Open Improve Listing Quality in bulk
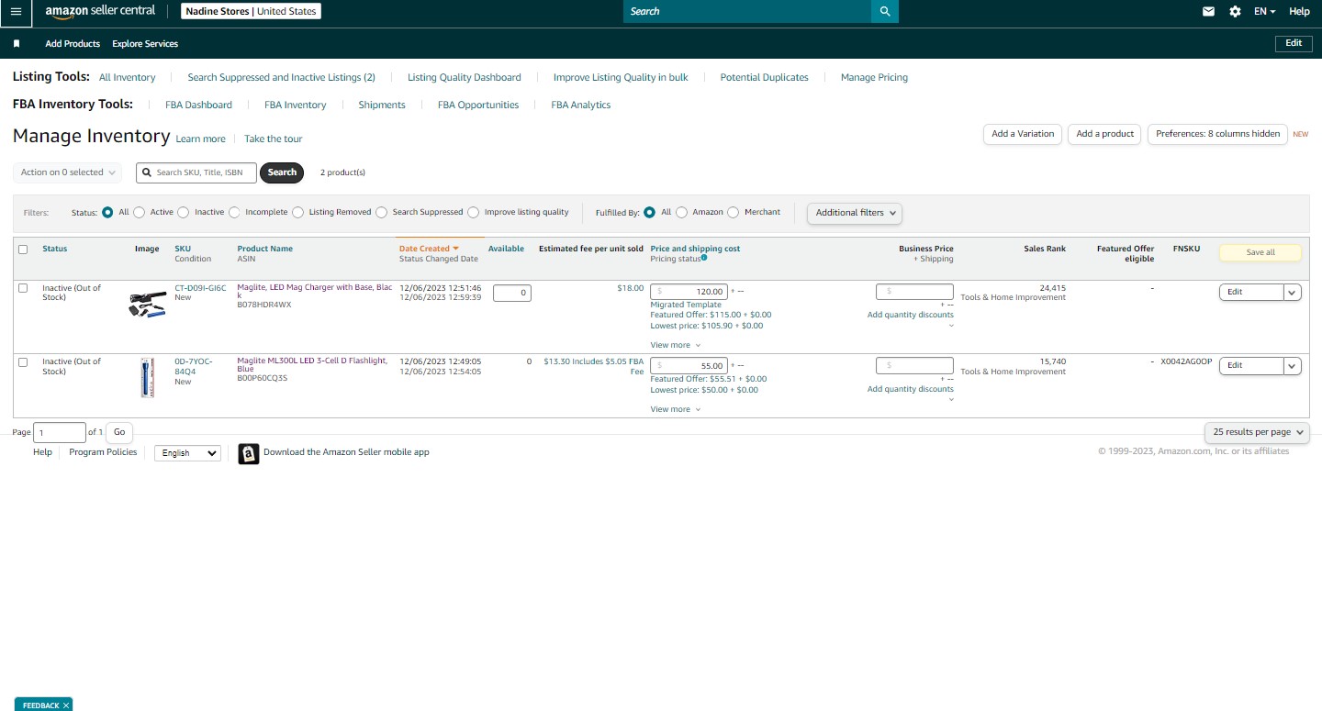Image resolution: width=1322 pixels, height=711 pixels. [621, 78]
